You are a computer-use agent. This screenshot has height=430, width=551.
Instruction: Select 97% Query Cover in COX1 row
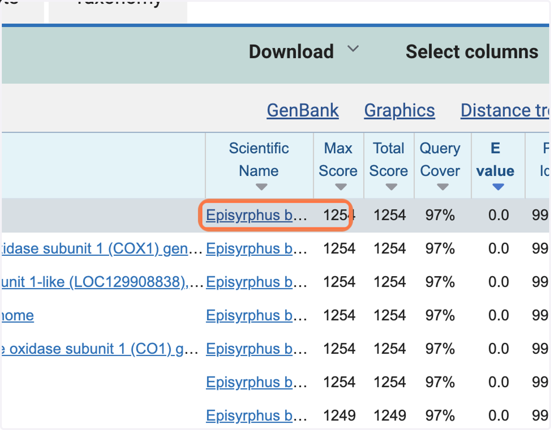[x=440, y=249]
